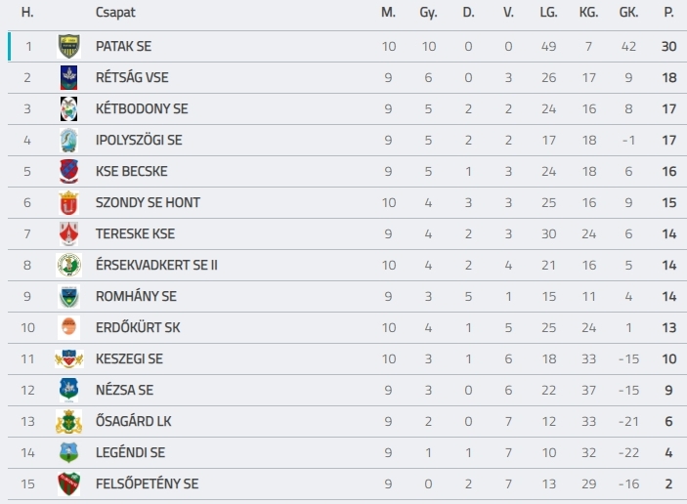Click the PATAK SE team crest
The height and width of the screenshot is (504, 687).
(x=68, y=47)
